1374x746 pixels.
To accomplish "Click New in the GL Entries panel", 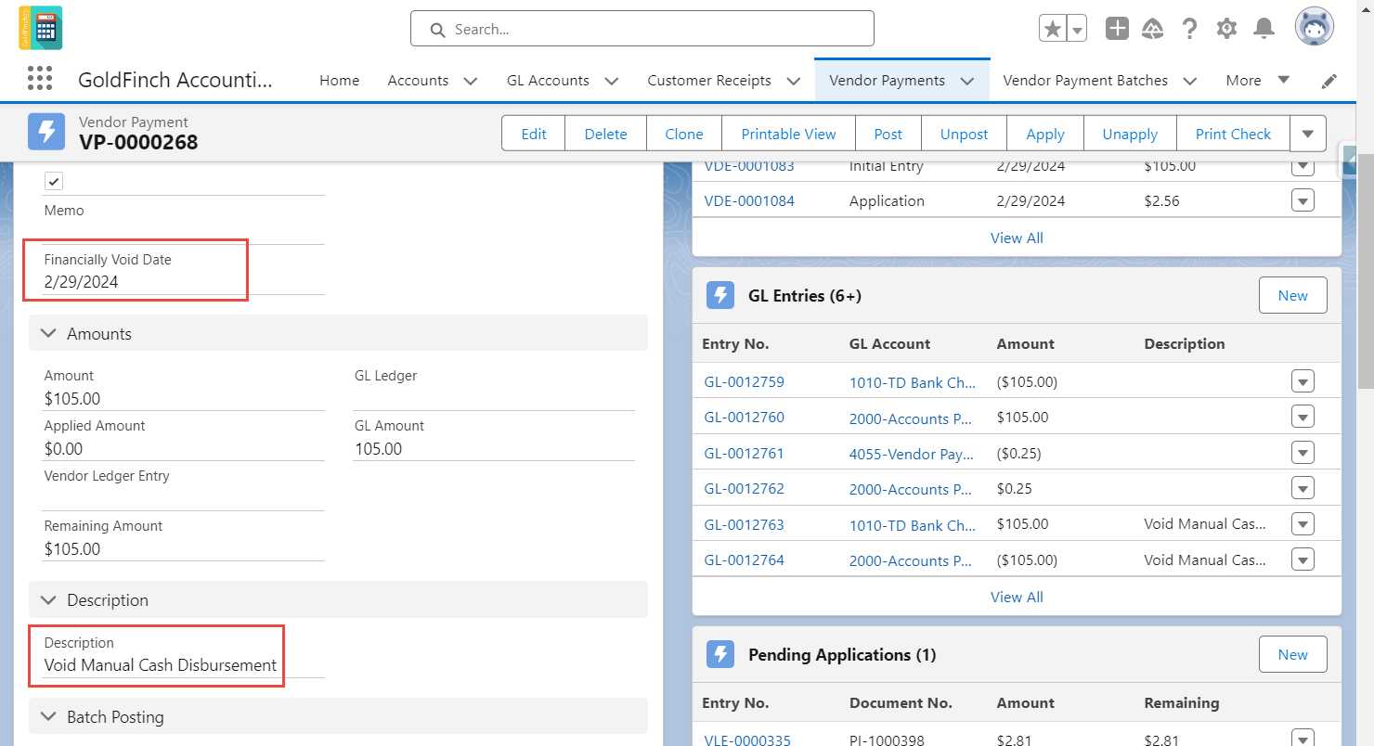I will tap(1292, 295).
